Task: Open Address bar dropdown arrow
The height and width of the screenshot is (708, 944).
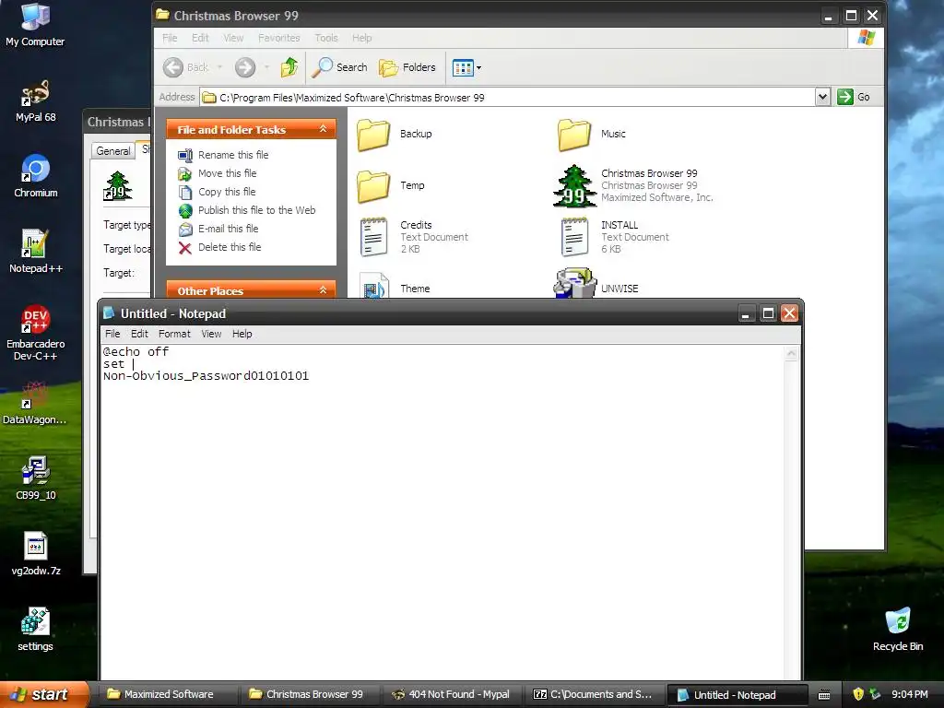Action: click(822, 97)
